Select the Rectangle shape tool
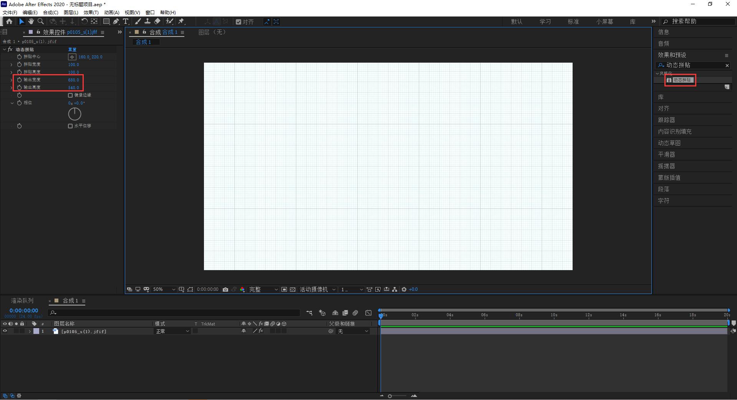This screenshot has height=400, width=737. tap(106, 22)
